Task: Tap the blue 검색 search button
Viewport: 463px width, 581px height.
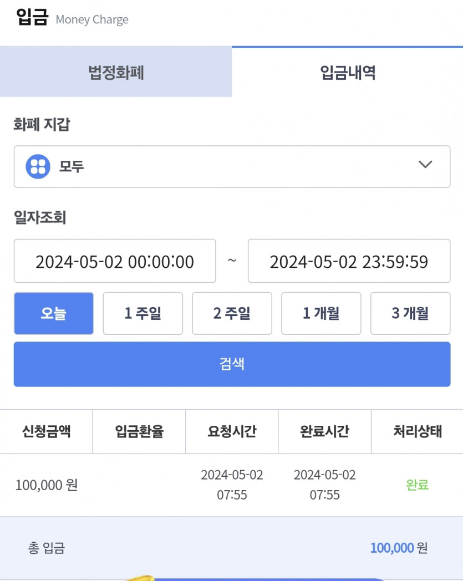Action: [232, 364]
